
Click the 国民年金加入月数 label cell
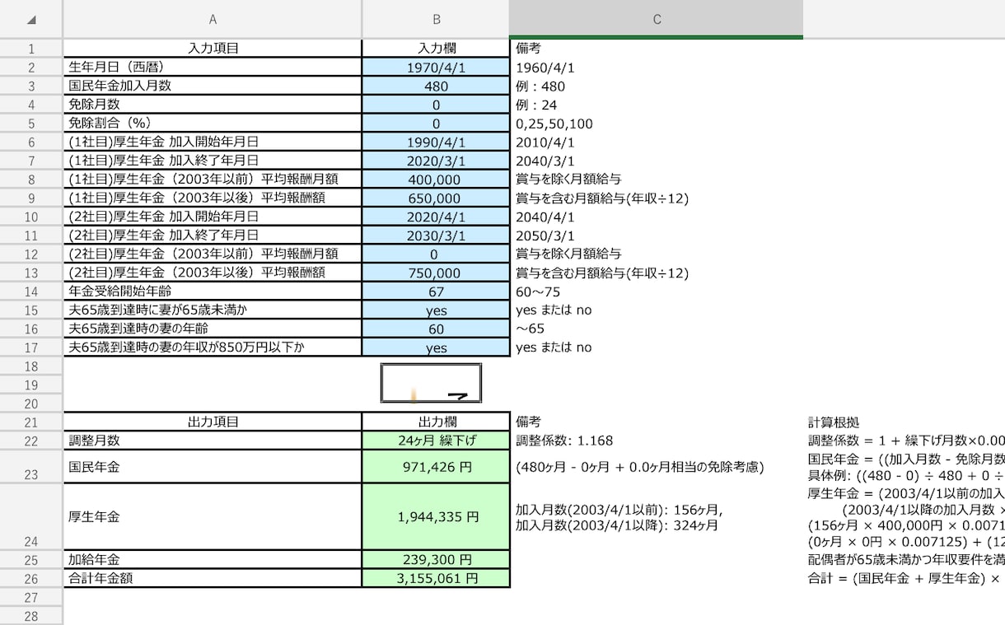pos(213,86)
